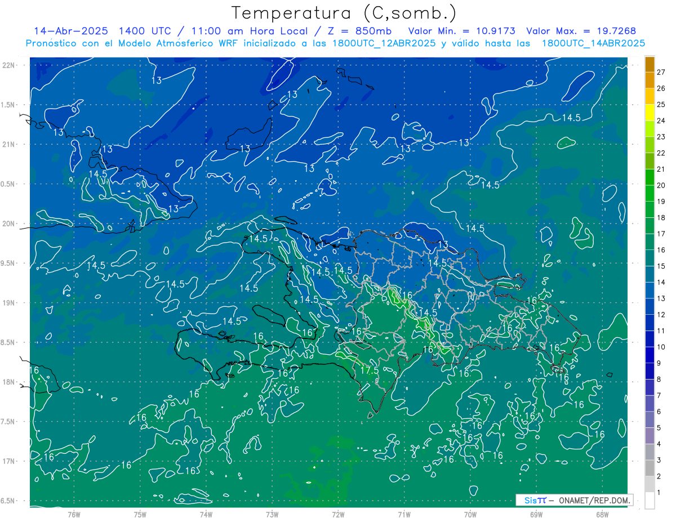Pick the teal swatch between 15 and 16
Screen dimensions: 676x522
650,258
